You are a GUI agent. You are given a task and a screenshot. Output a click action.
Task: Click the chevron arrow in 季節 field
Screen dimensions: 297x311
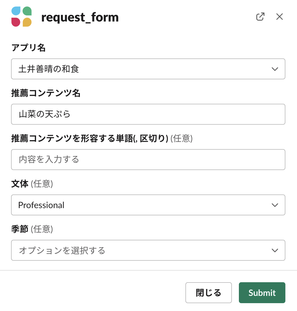coord(275,251)
